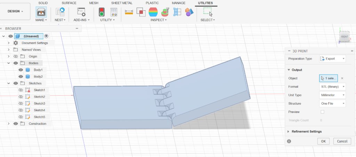356x157 pixels.
Task: Collapse the Bodies folder
Action: [9, 63]
